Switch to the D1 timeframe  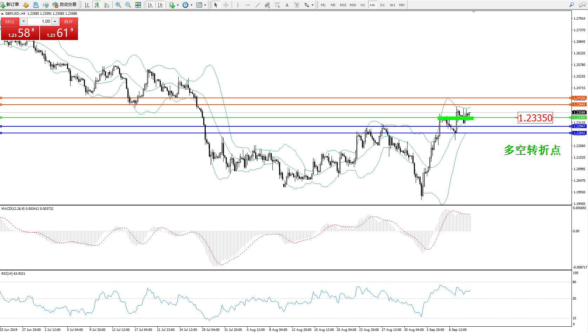382,5
